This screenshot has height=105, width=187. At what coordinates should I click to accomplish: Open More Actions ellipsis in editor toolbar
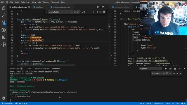[108, 7]
